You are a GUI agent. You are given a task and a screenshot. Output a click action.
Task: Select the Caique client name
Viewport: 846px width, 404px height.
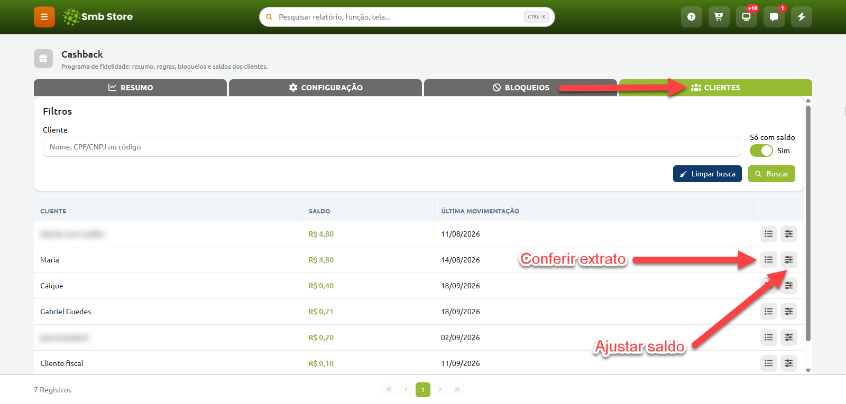(x=52, y=286)
